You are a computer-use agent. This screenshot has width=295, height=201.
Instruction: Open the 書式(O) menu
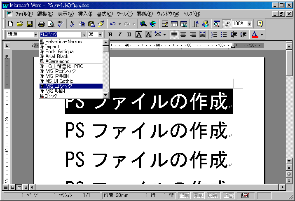pyautogui.click(x=105, y=14)
